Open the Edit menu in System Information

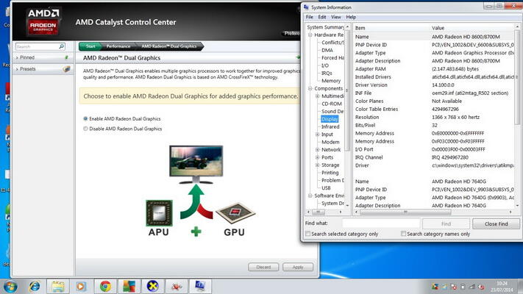[x=322, y=17]
